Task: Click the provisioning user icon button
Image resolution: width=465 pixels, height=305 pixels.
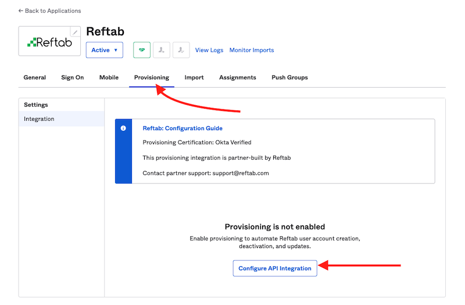Action: point(162,50)
